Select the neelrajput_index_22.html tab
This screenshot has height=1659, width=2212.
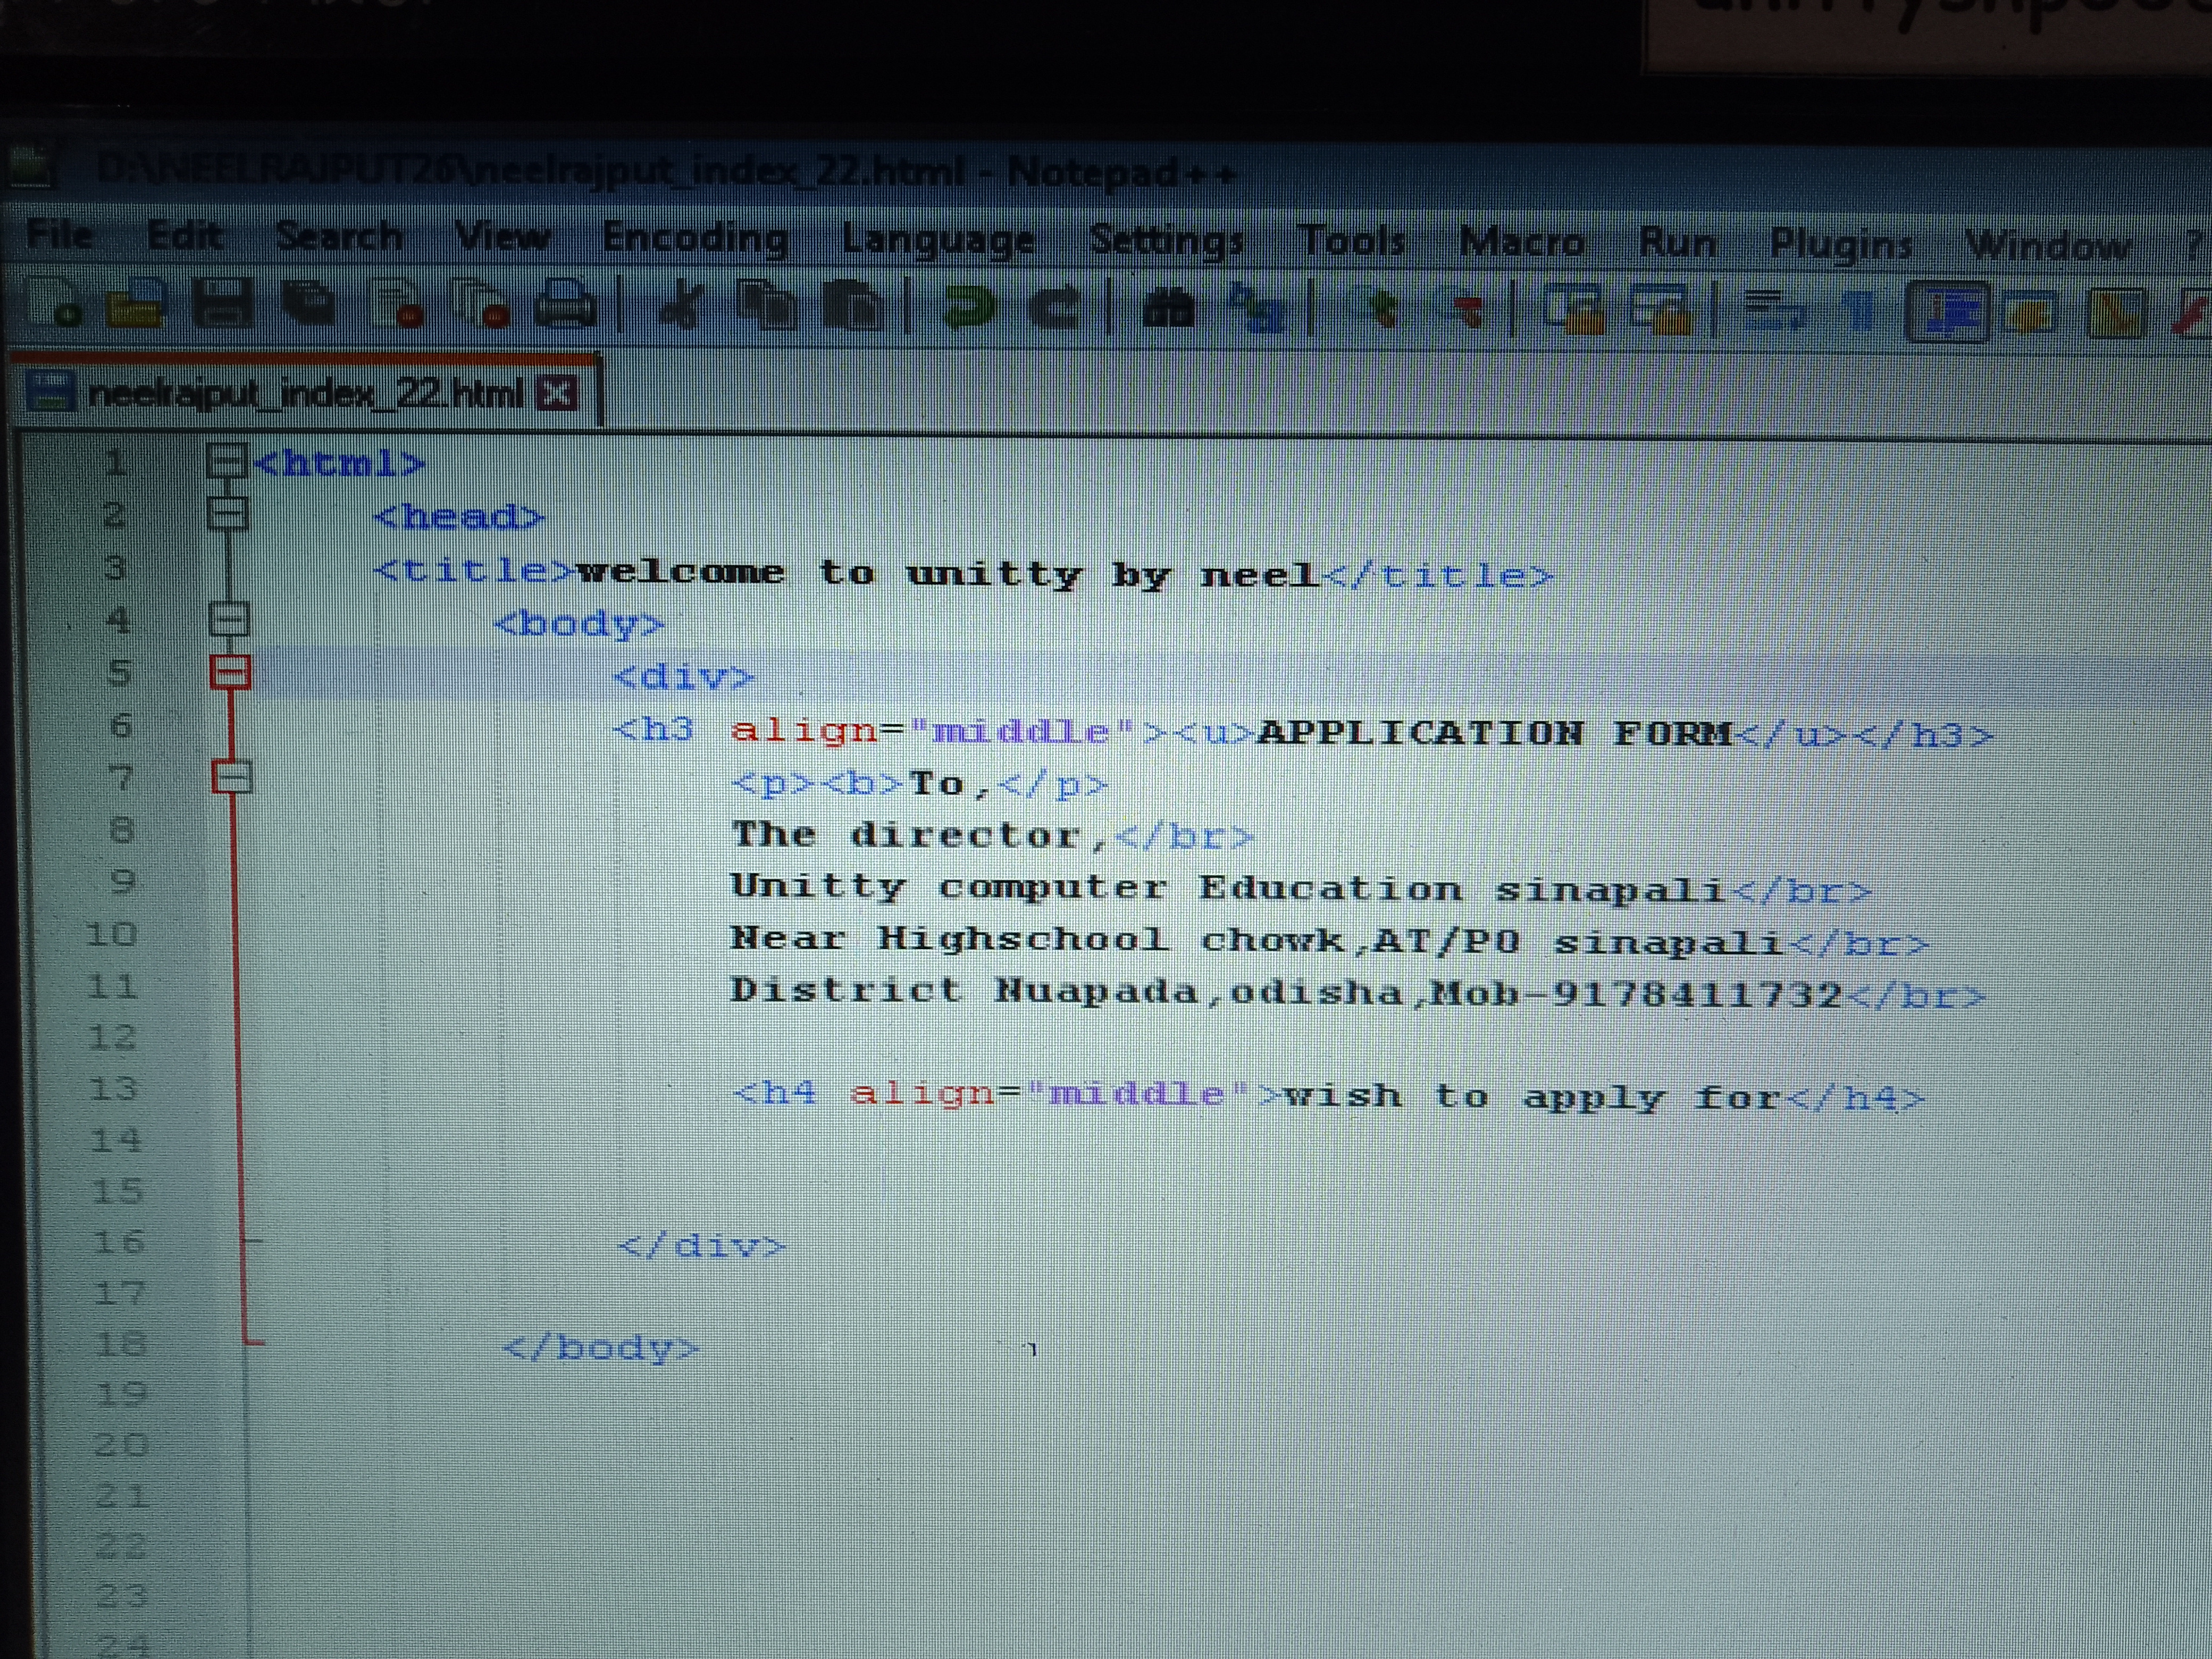(x=305, y=394)
